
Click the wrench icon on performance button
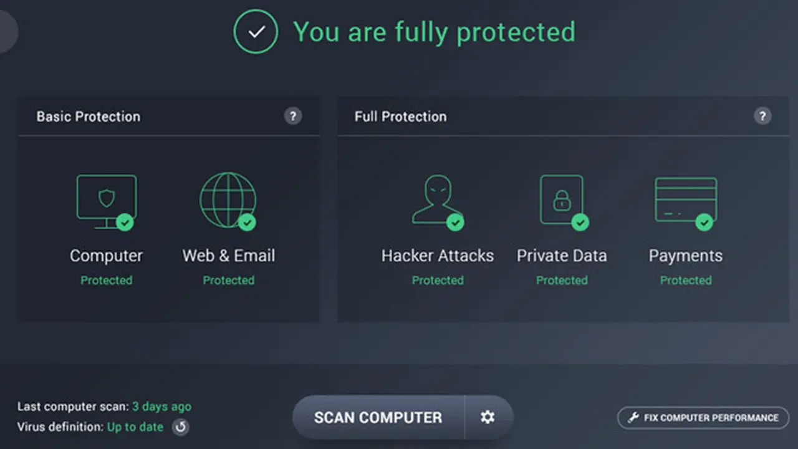pos(632,418)
